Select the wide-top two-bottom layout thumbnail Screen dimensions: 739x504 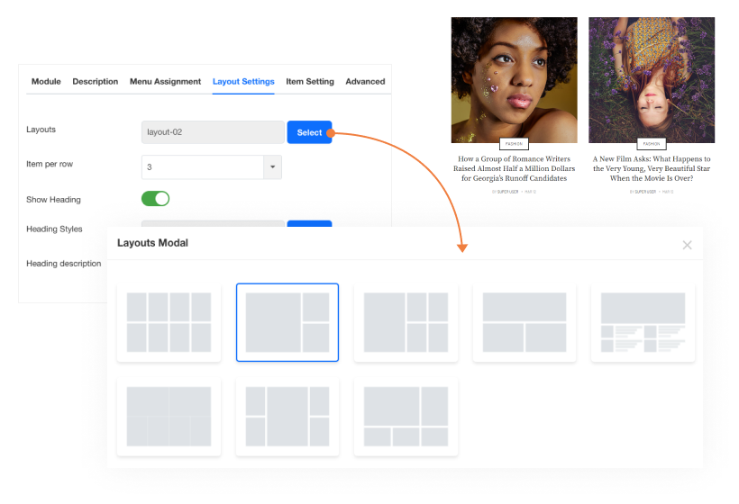[525, 322]
